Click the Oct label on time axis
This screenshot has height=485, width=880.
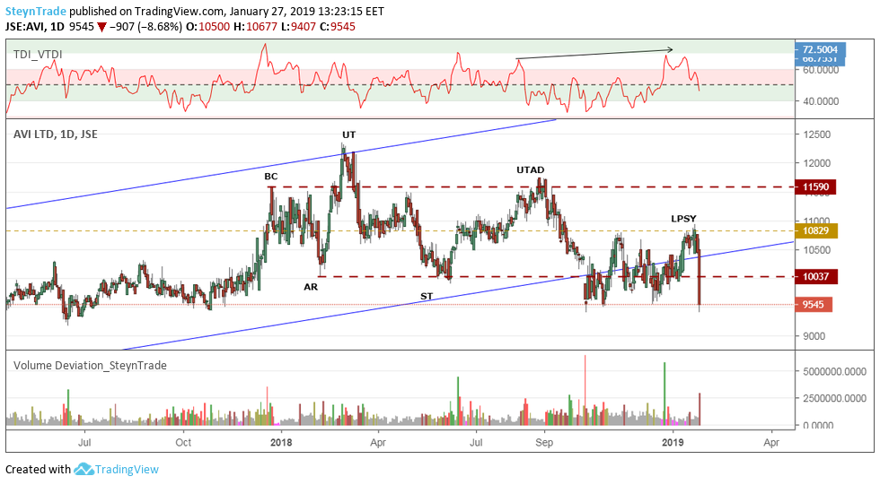[183, 443]
